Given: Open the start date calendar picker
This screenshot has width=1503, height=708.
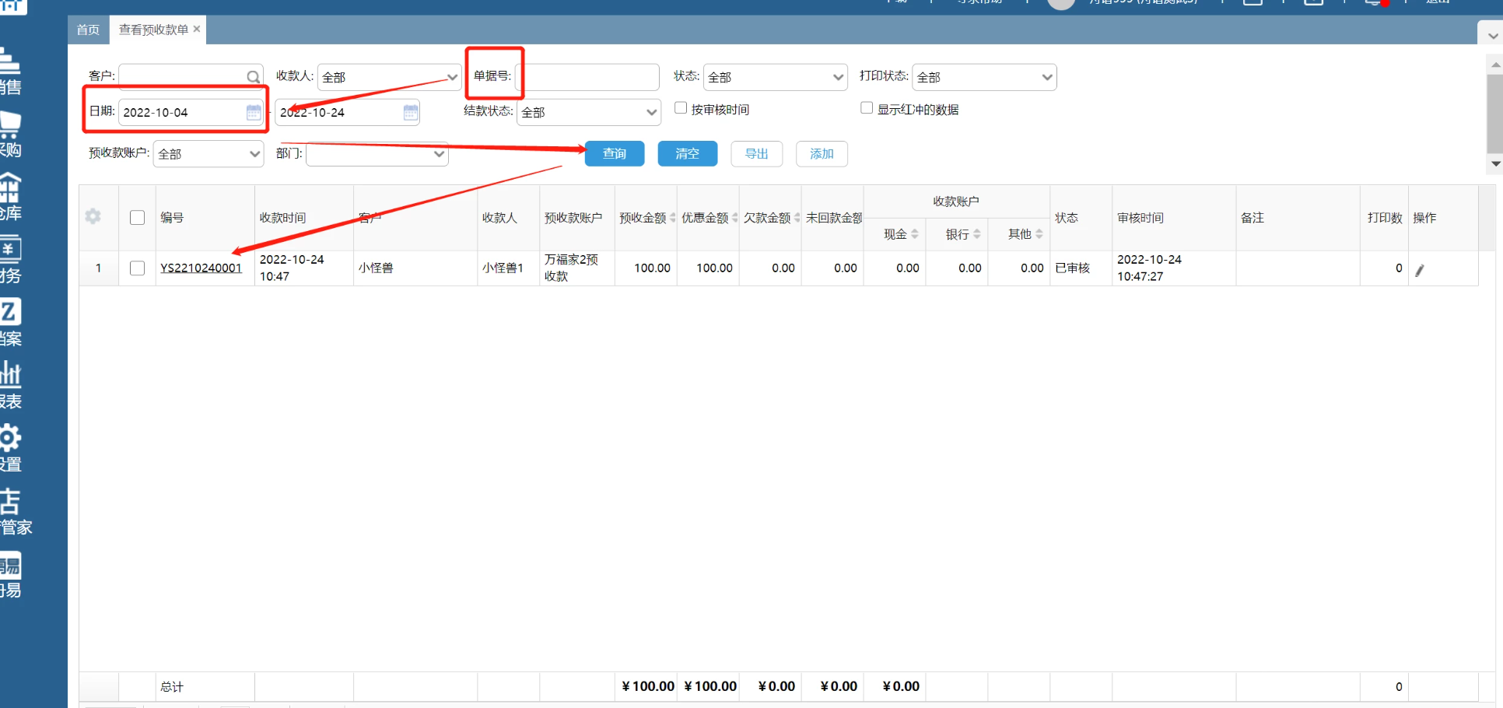Looking at the screenshot, I should pyautogui.click(x=254, y=113).
